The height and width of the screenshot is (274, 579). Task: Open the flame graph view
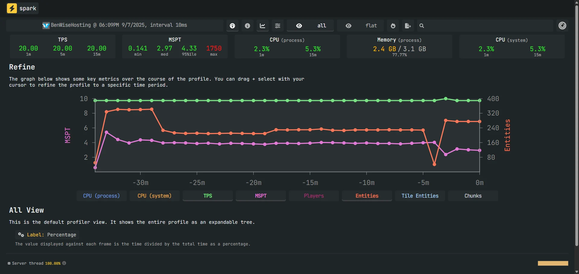point(393,26)
